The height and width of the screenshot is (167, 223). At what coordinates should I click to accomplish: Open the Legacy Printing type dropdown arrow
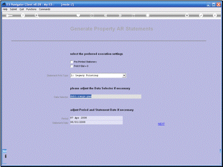124,76
